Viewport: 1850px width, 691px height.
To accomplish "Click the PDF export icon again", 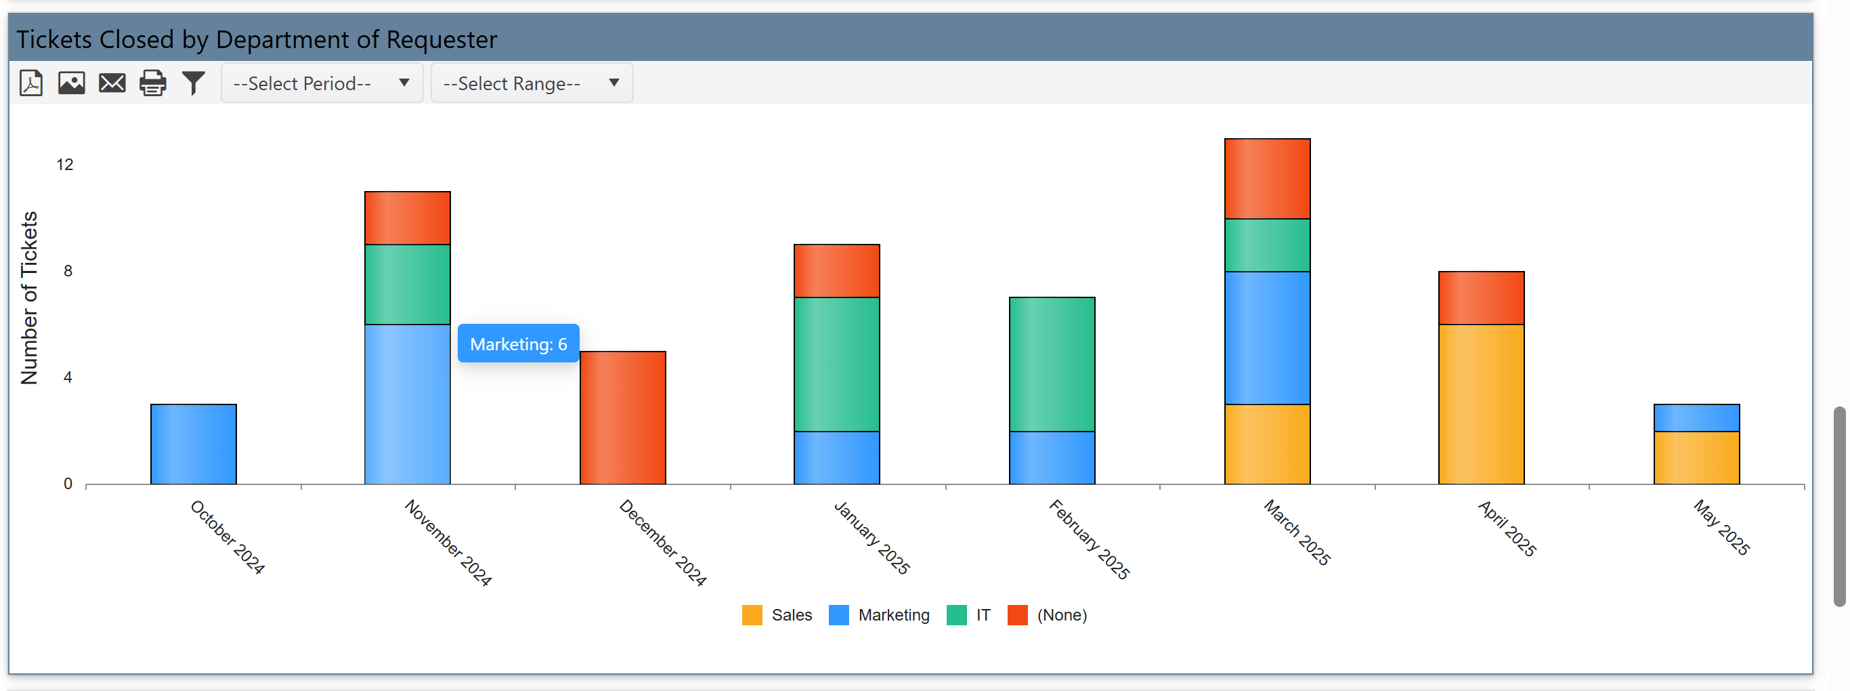I will click(30, 83).
